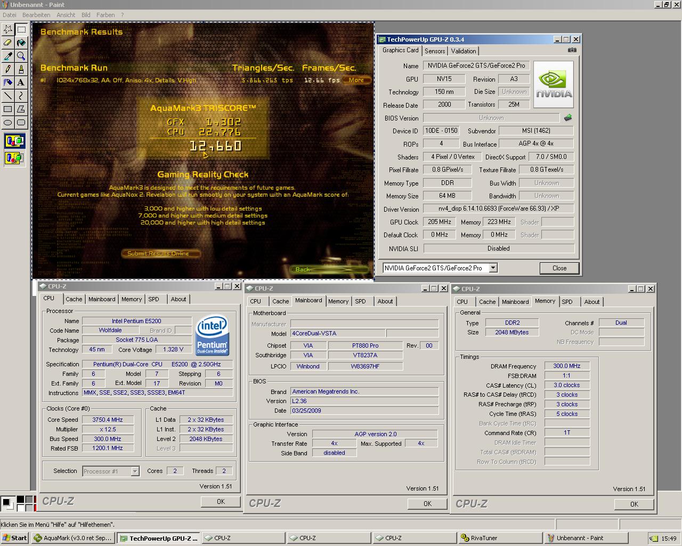
Task: Open the Graphics Card tab in GPU-Z
Action: click(x=400, y=50)
